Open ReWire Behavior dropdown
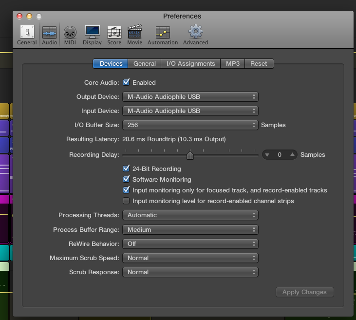356x320 pixels. coord(190,244)
